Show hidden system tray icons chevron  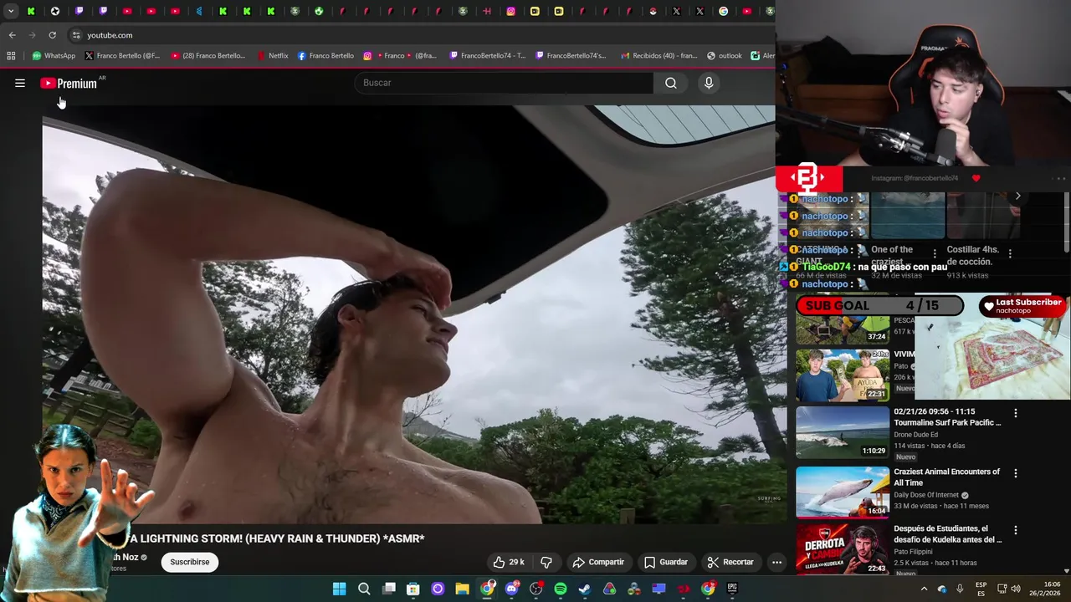click(924, 589)
